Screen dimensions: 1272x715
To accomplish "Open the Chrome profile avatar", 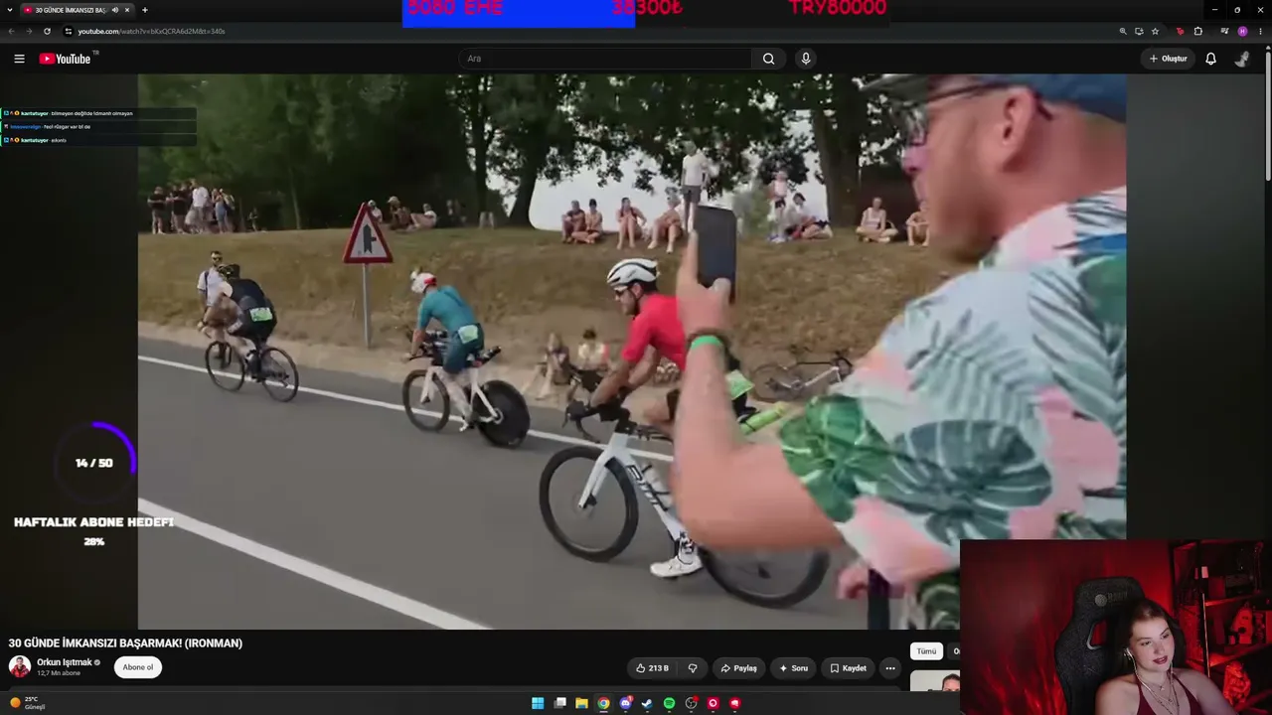I will tap(1242, 31).
